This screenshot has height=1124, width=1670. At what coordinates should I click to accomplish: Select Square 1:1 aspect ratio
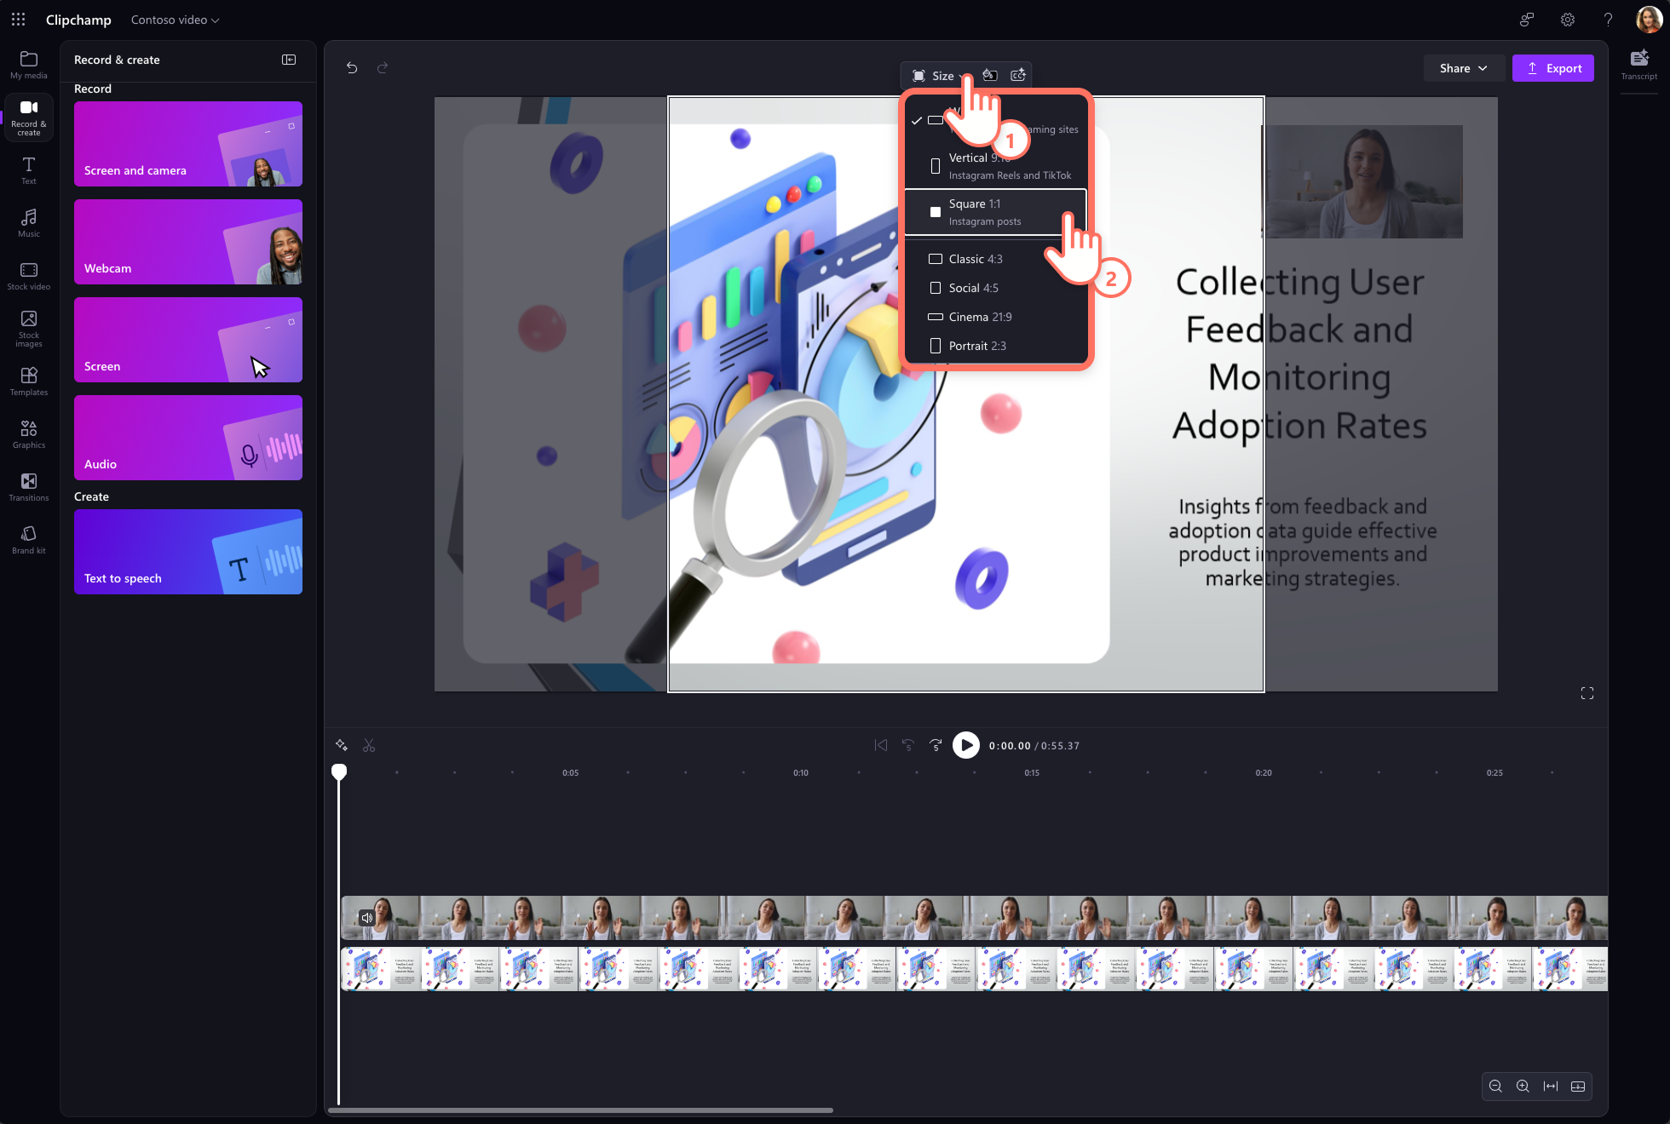tap(995, 212)
